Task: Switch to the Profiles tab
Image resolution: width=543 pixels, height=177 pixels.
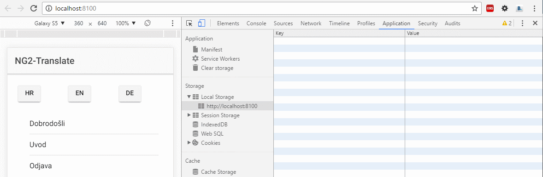Action: pyautogui.click(x=366, y=23)
